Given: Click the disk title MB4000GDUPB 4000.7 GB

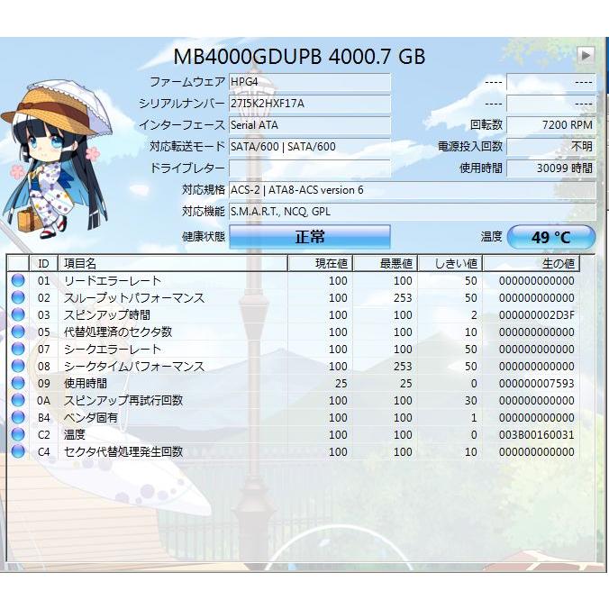Looking at the screenshot, I should click(x=299, y=57).
